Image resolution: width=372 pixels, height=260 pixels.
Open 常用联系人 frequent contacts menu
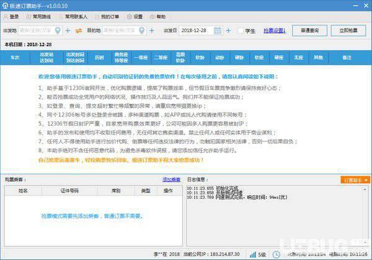tap(73, 17)
